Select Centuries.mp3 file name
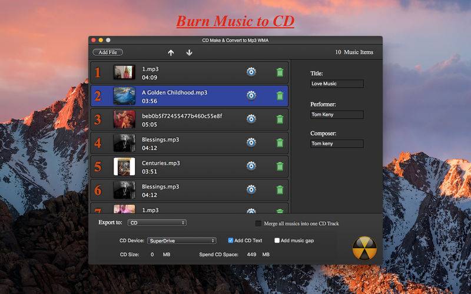This screenshot has width=471, height=294. click(161, 163)
